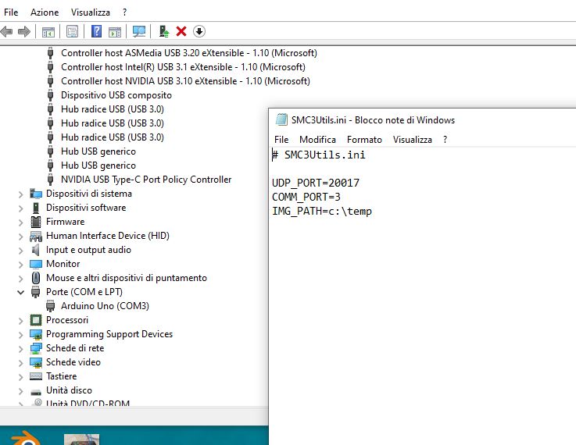
Task: Click the red X Uninstall device icon
Action: [181, 31]
